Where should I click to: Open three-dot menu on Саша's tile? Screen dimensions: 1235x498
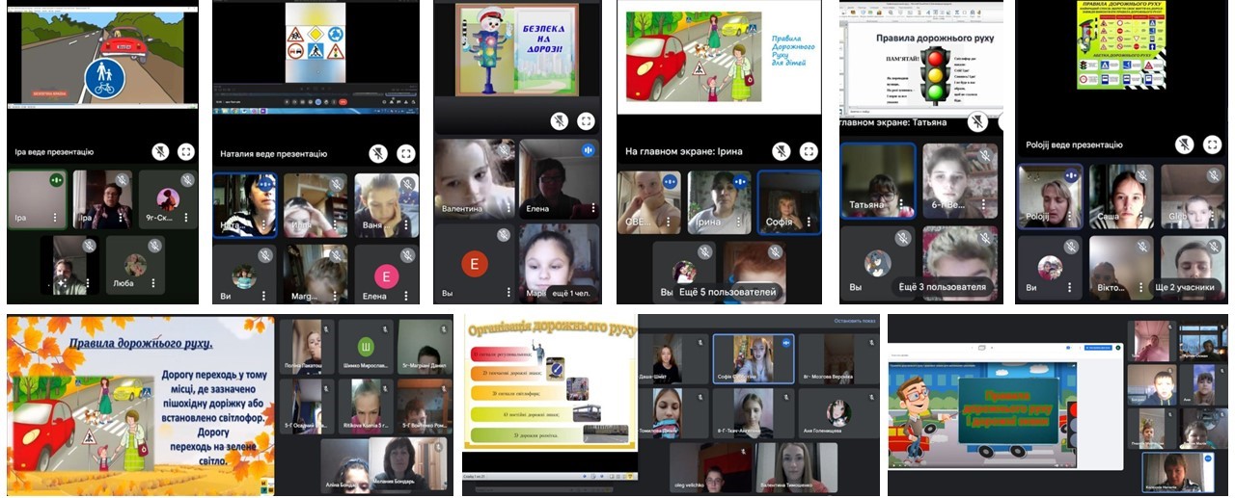click(1141, 216)
